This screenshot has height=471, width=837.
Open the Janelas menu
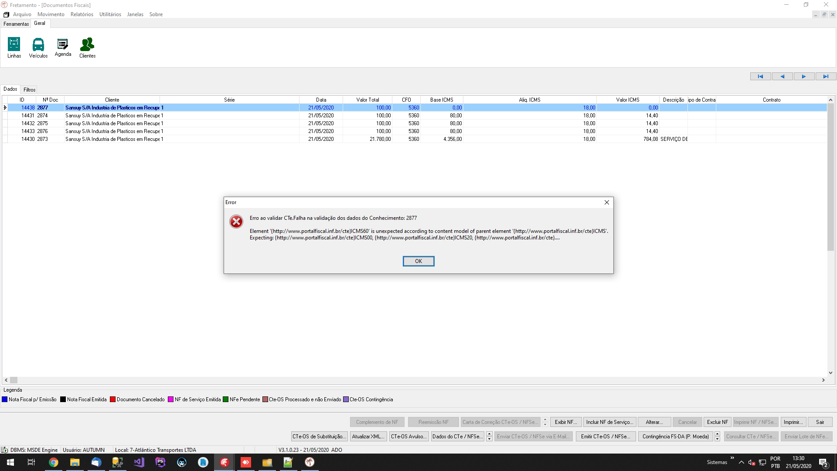(135, 14)
